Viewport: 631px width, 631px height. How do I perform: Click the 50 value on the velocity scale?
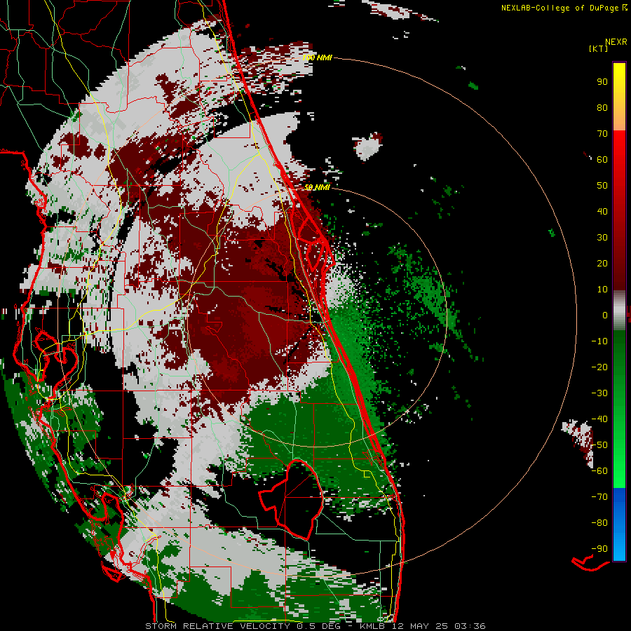(x=602, y=186)
